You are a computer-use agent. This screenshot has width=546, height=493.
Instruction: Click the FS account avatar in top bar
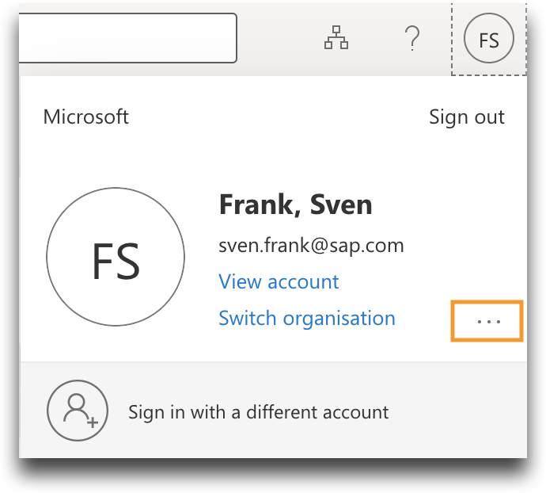click(x=488, y=39)
